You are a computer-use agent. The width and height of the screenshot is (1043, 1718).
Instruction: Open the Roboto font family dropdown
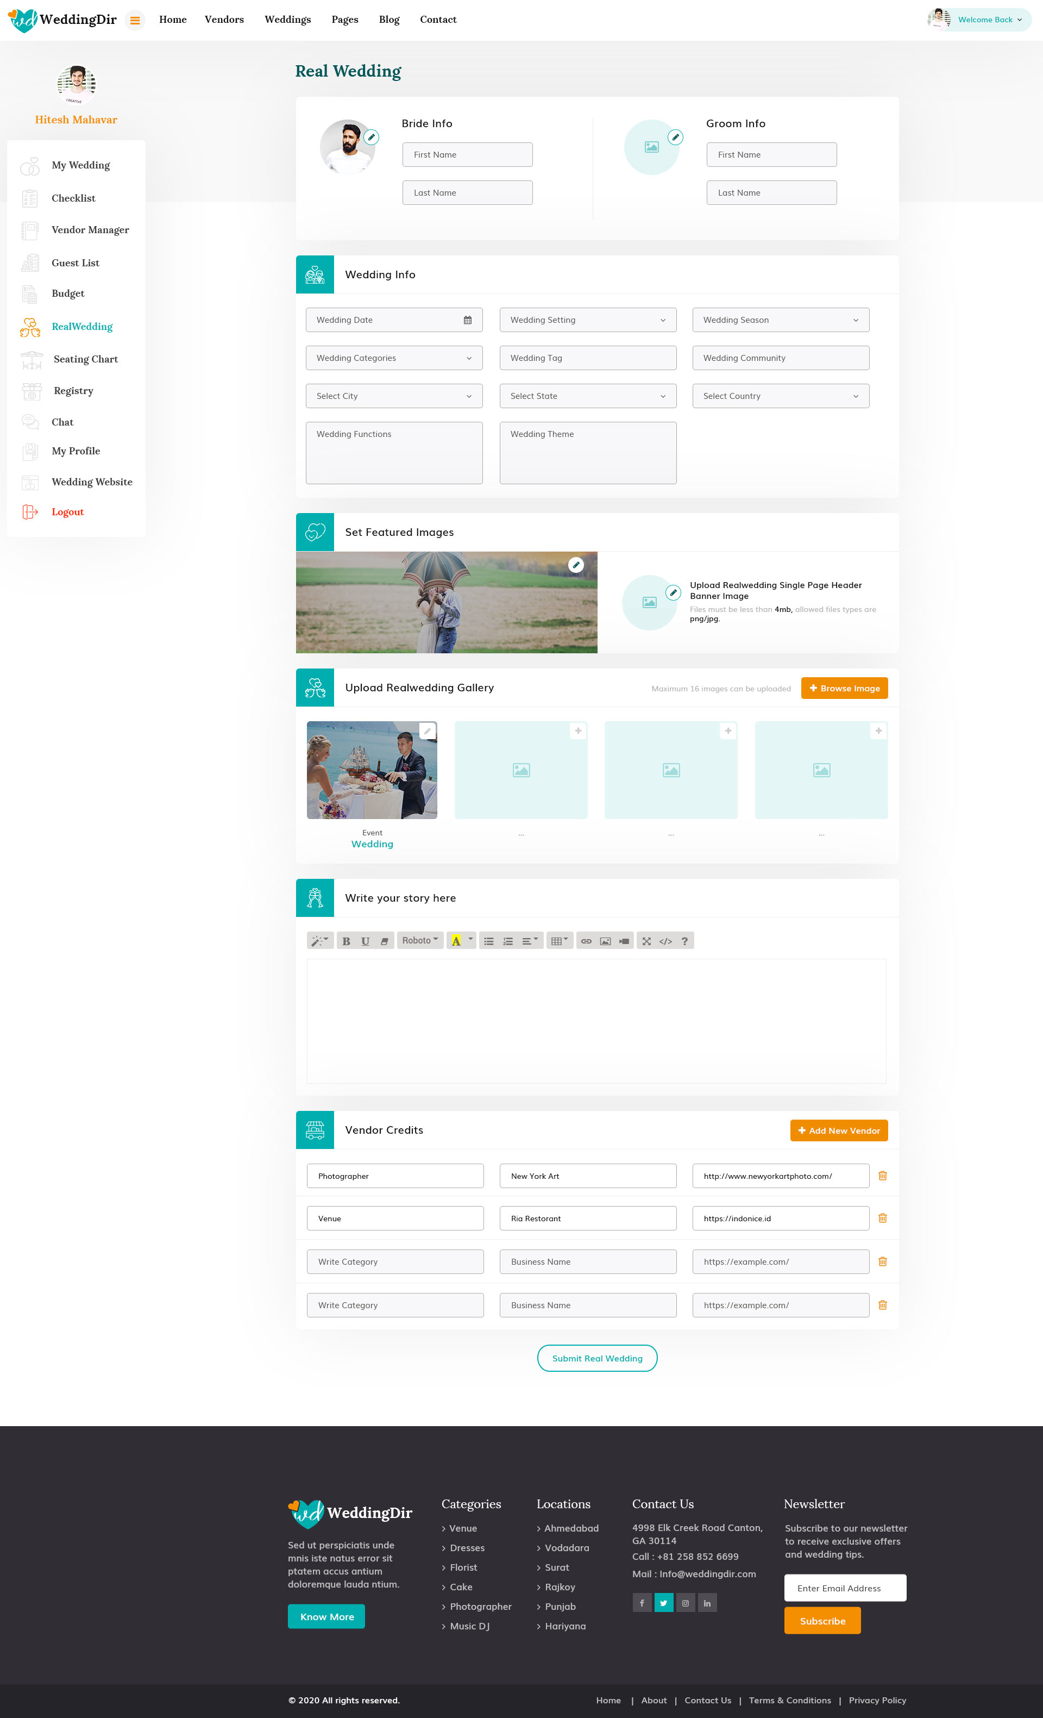(x=419, y=941)
